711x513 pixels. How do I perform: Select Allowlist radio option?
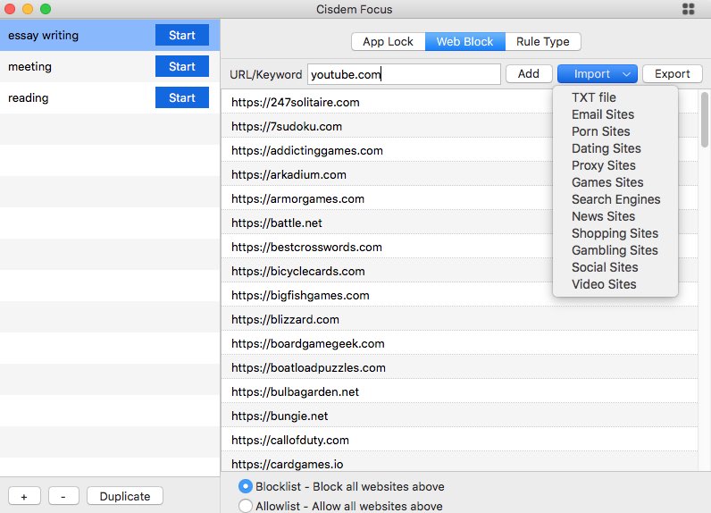(246, 506)
